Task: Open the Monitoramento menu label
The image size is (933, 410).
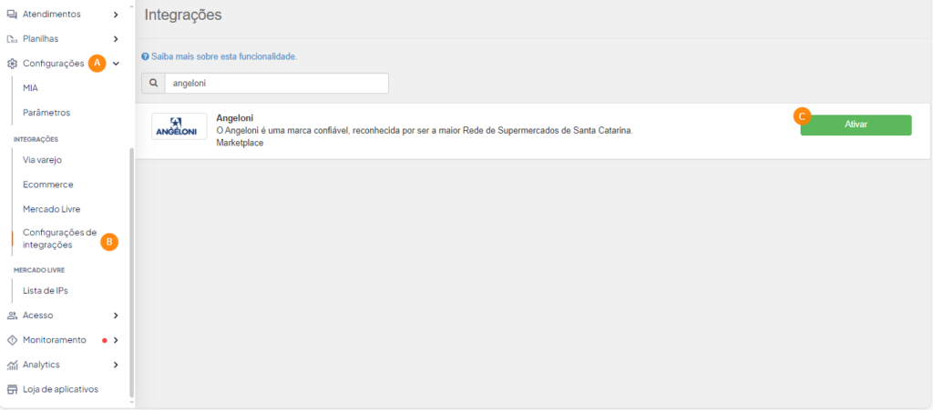Action: coord(54,340)
